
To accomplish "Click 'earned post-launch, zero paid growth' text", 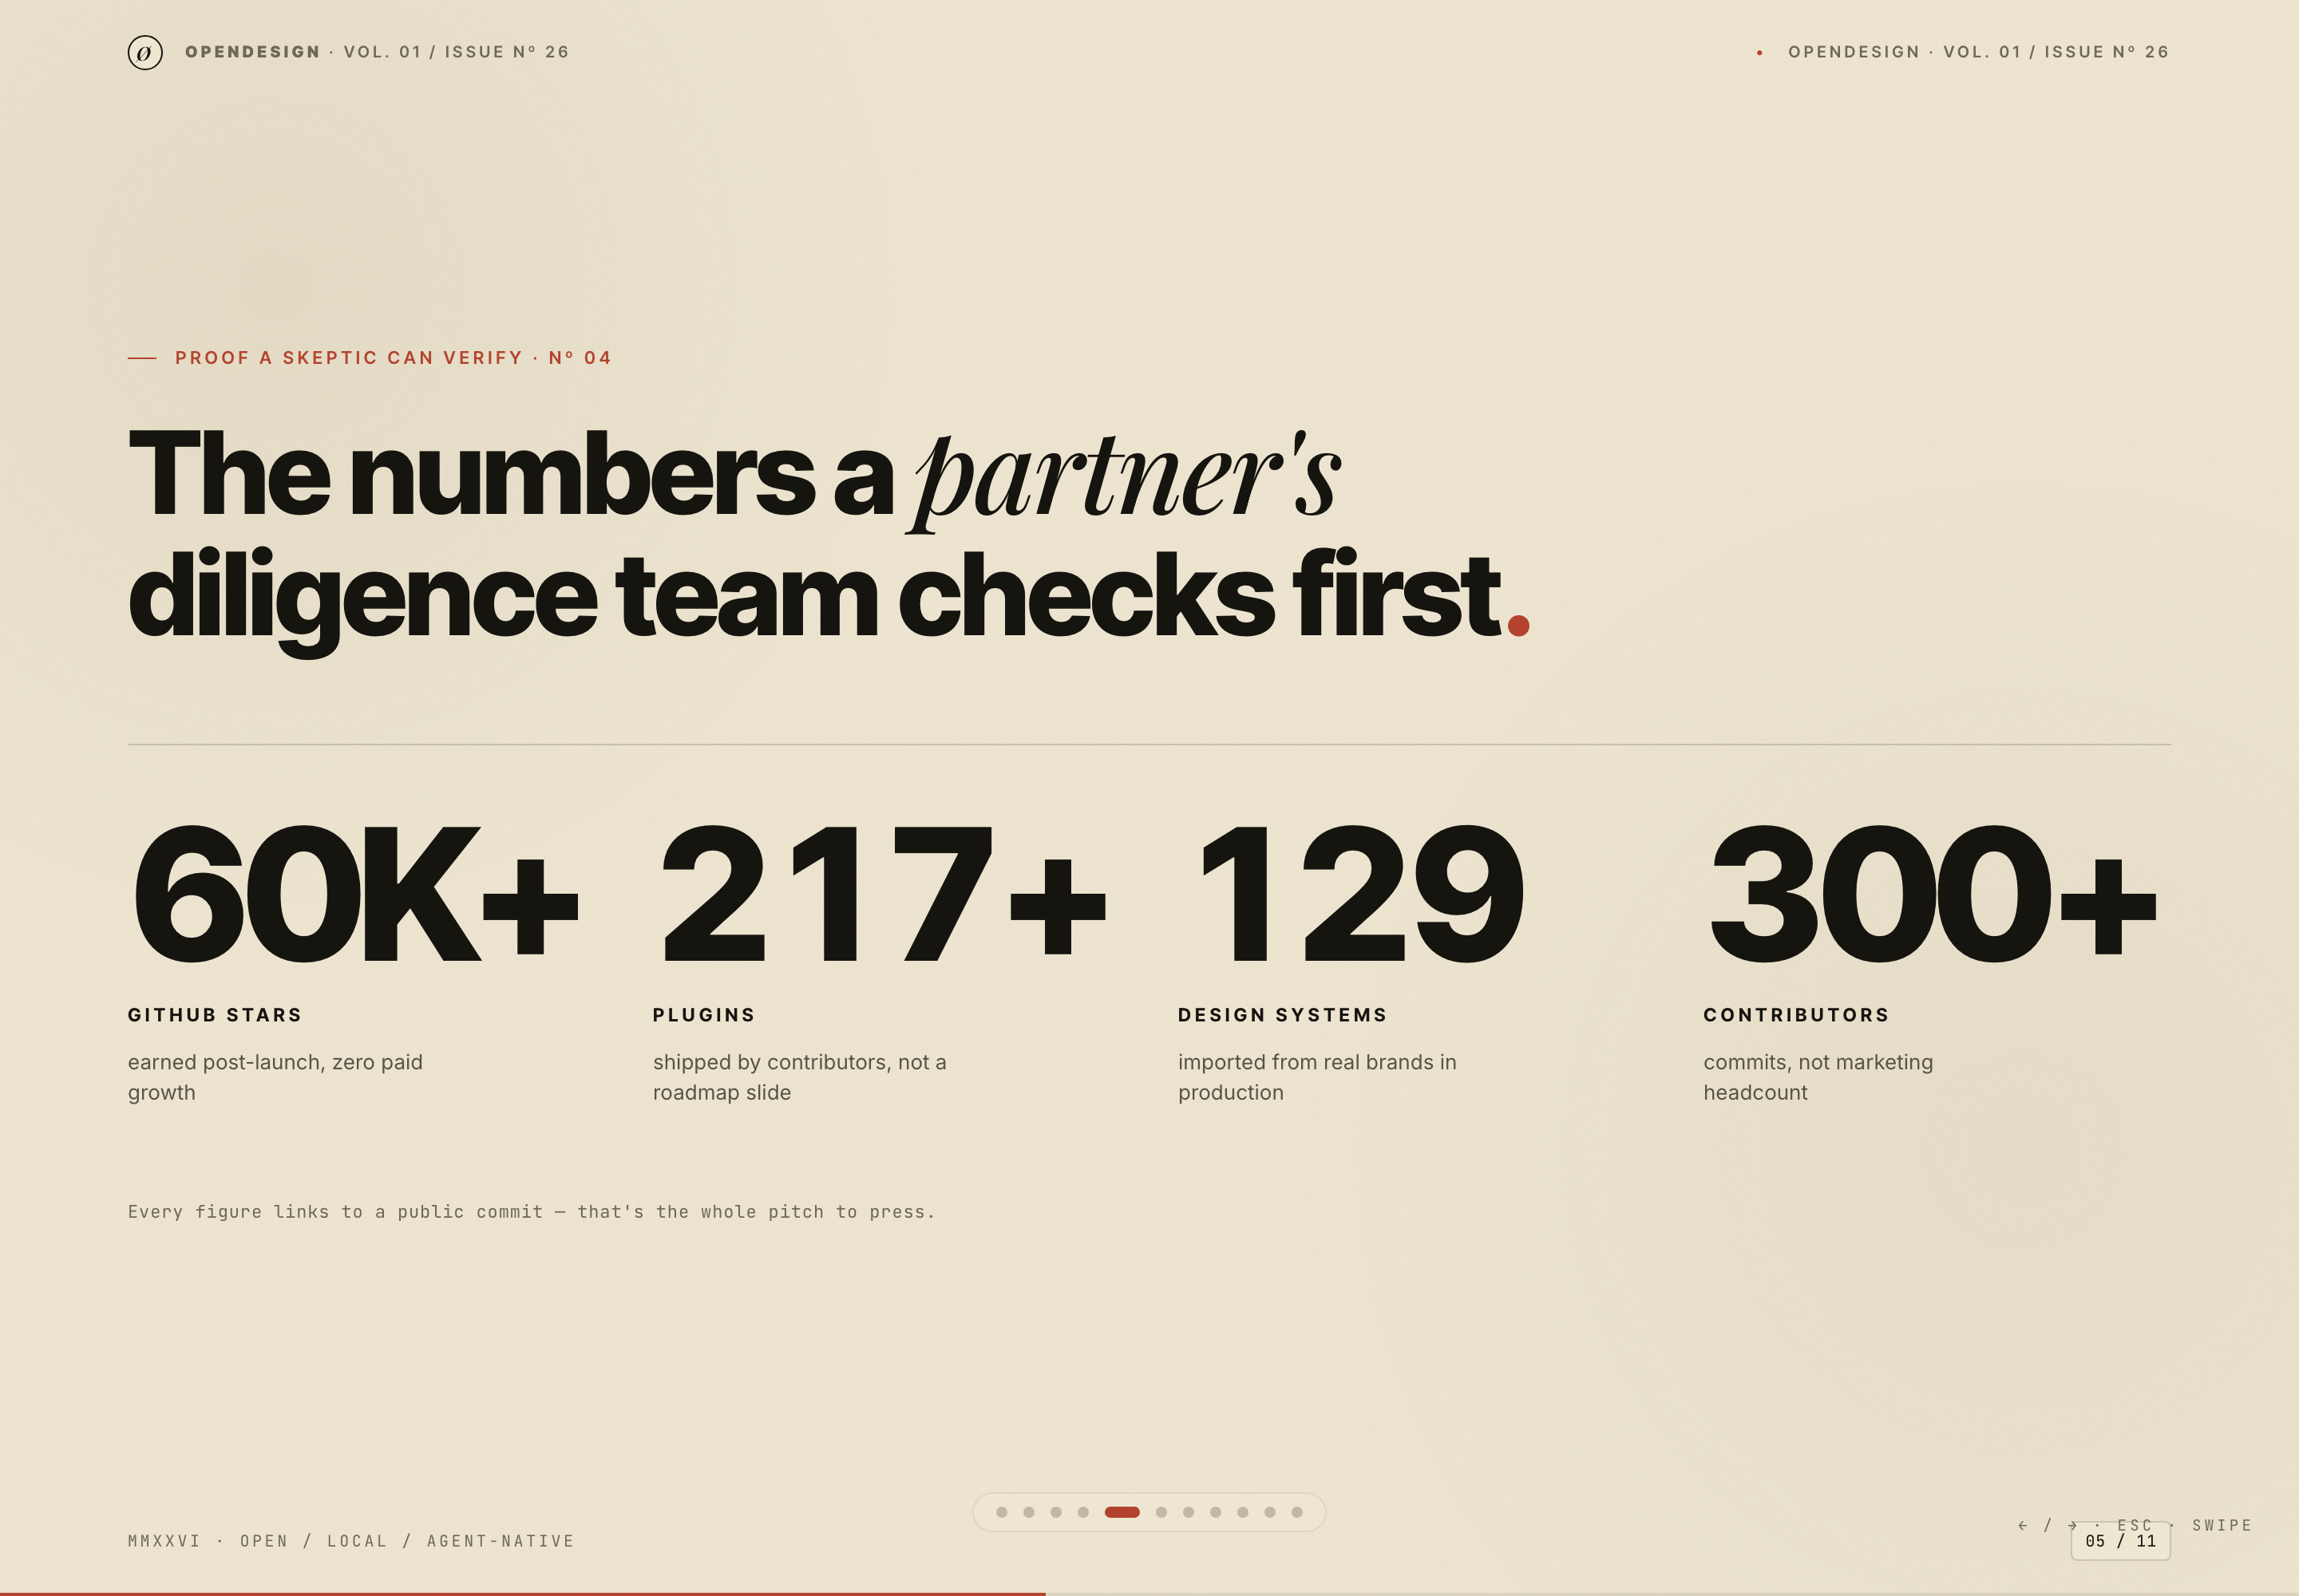I will point(275,1077).
